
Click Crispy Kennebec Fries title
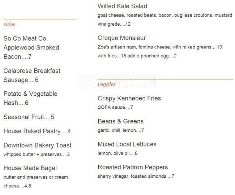[x=129, y=98]
